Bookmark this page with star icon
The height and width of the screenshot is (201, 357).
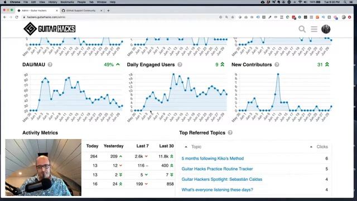click(x=233, y=17)
